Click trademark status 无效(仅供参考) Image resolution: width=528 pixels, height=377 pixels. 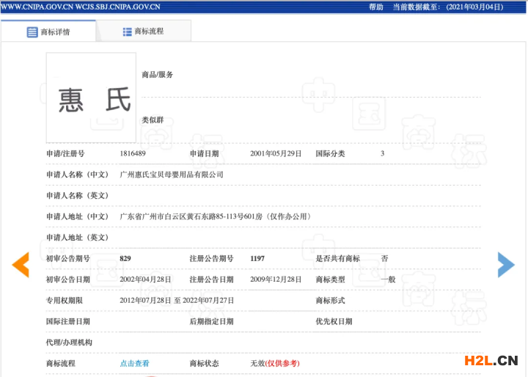[x=275, y=363]
